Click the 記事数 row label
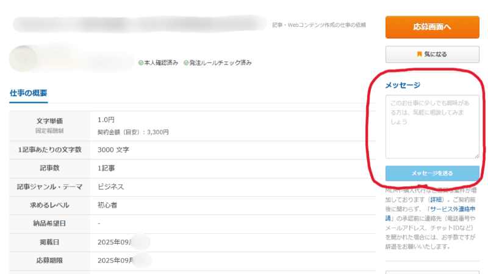This screenshot has width=488, height=274. [49, 168]
